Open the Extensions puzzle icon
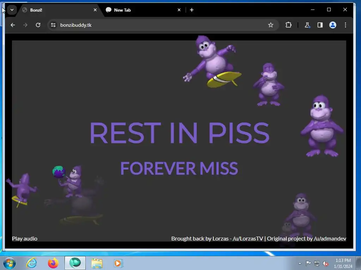Viewport: 361px width, 270px height. point(288,25)
